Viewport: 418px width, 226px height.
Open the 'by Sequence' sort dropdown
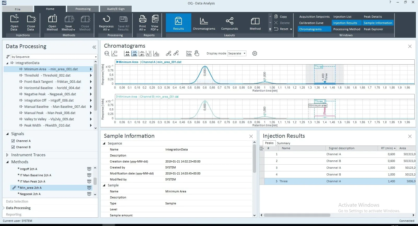[x=54, y=57]
